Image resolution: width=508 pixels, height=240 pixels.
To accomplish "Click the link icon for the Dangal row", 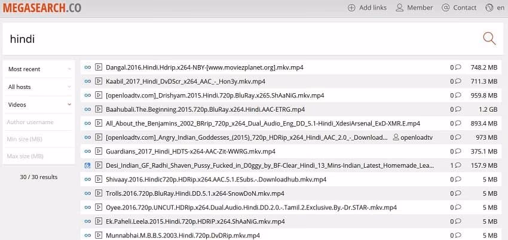I will pyautogui.click(x=87, y=67).
